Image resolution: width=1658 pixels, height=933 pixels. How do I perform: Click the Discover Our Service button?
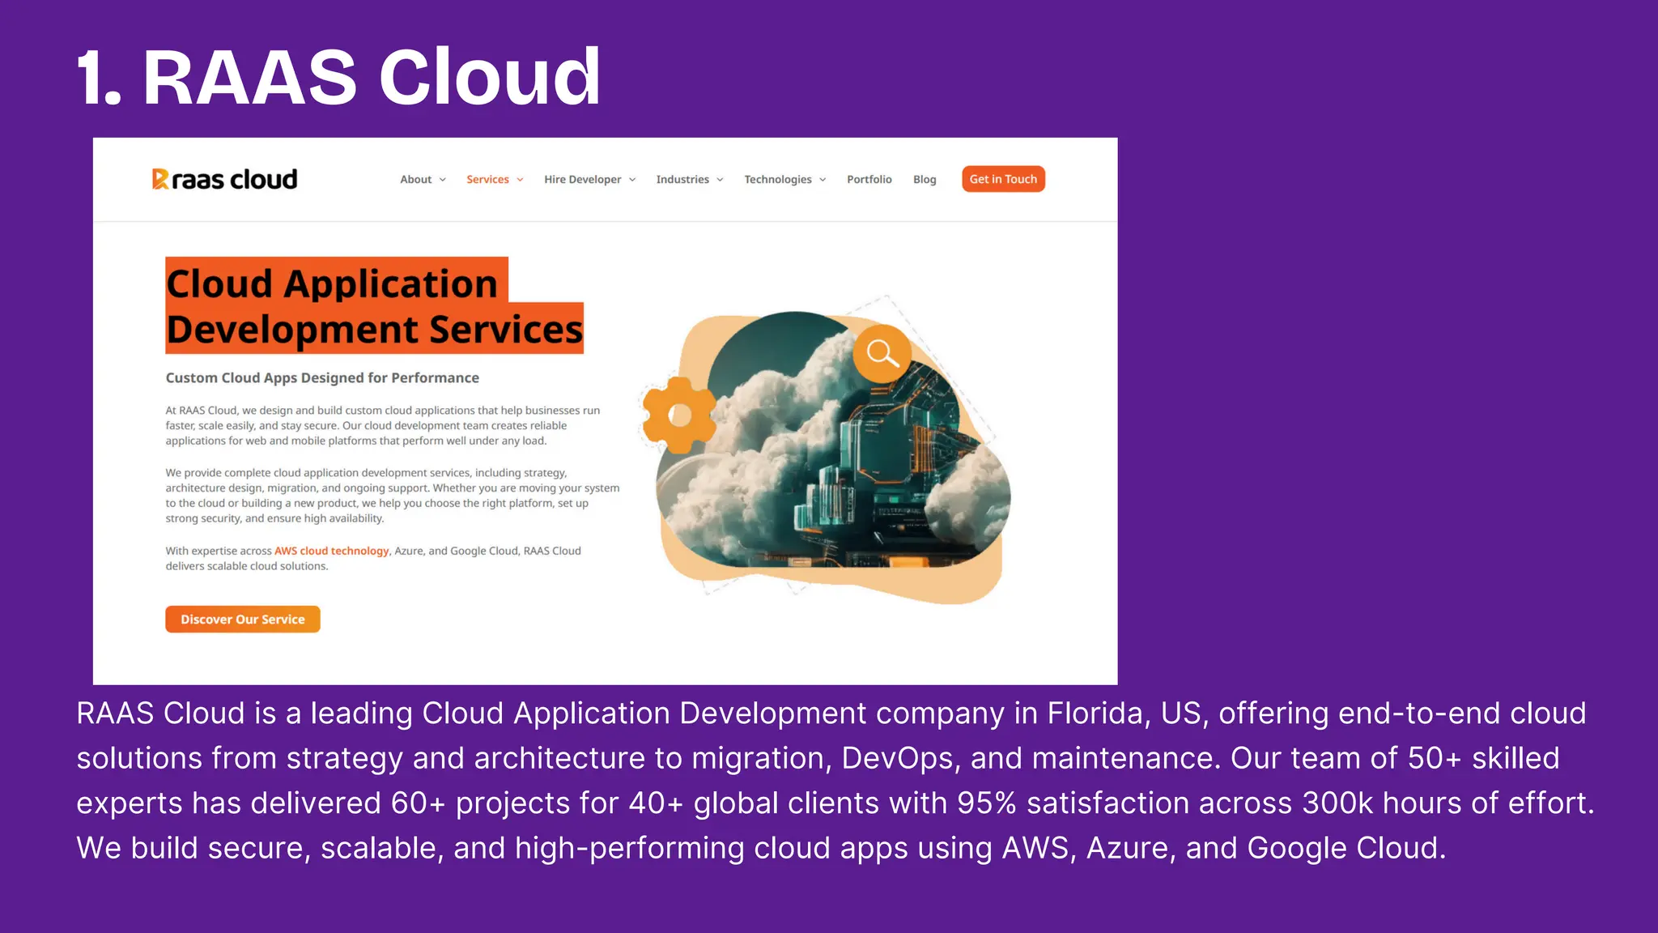pyautogui.click(x=243, y=619)
